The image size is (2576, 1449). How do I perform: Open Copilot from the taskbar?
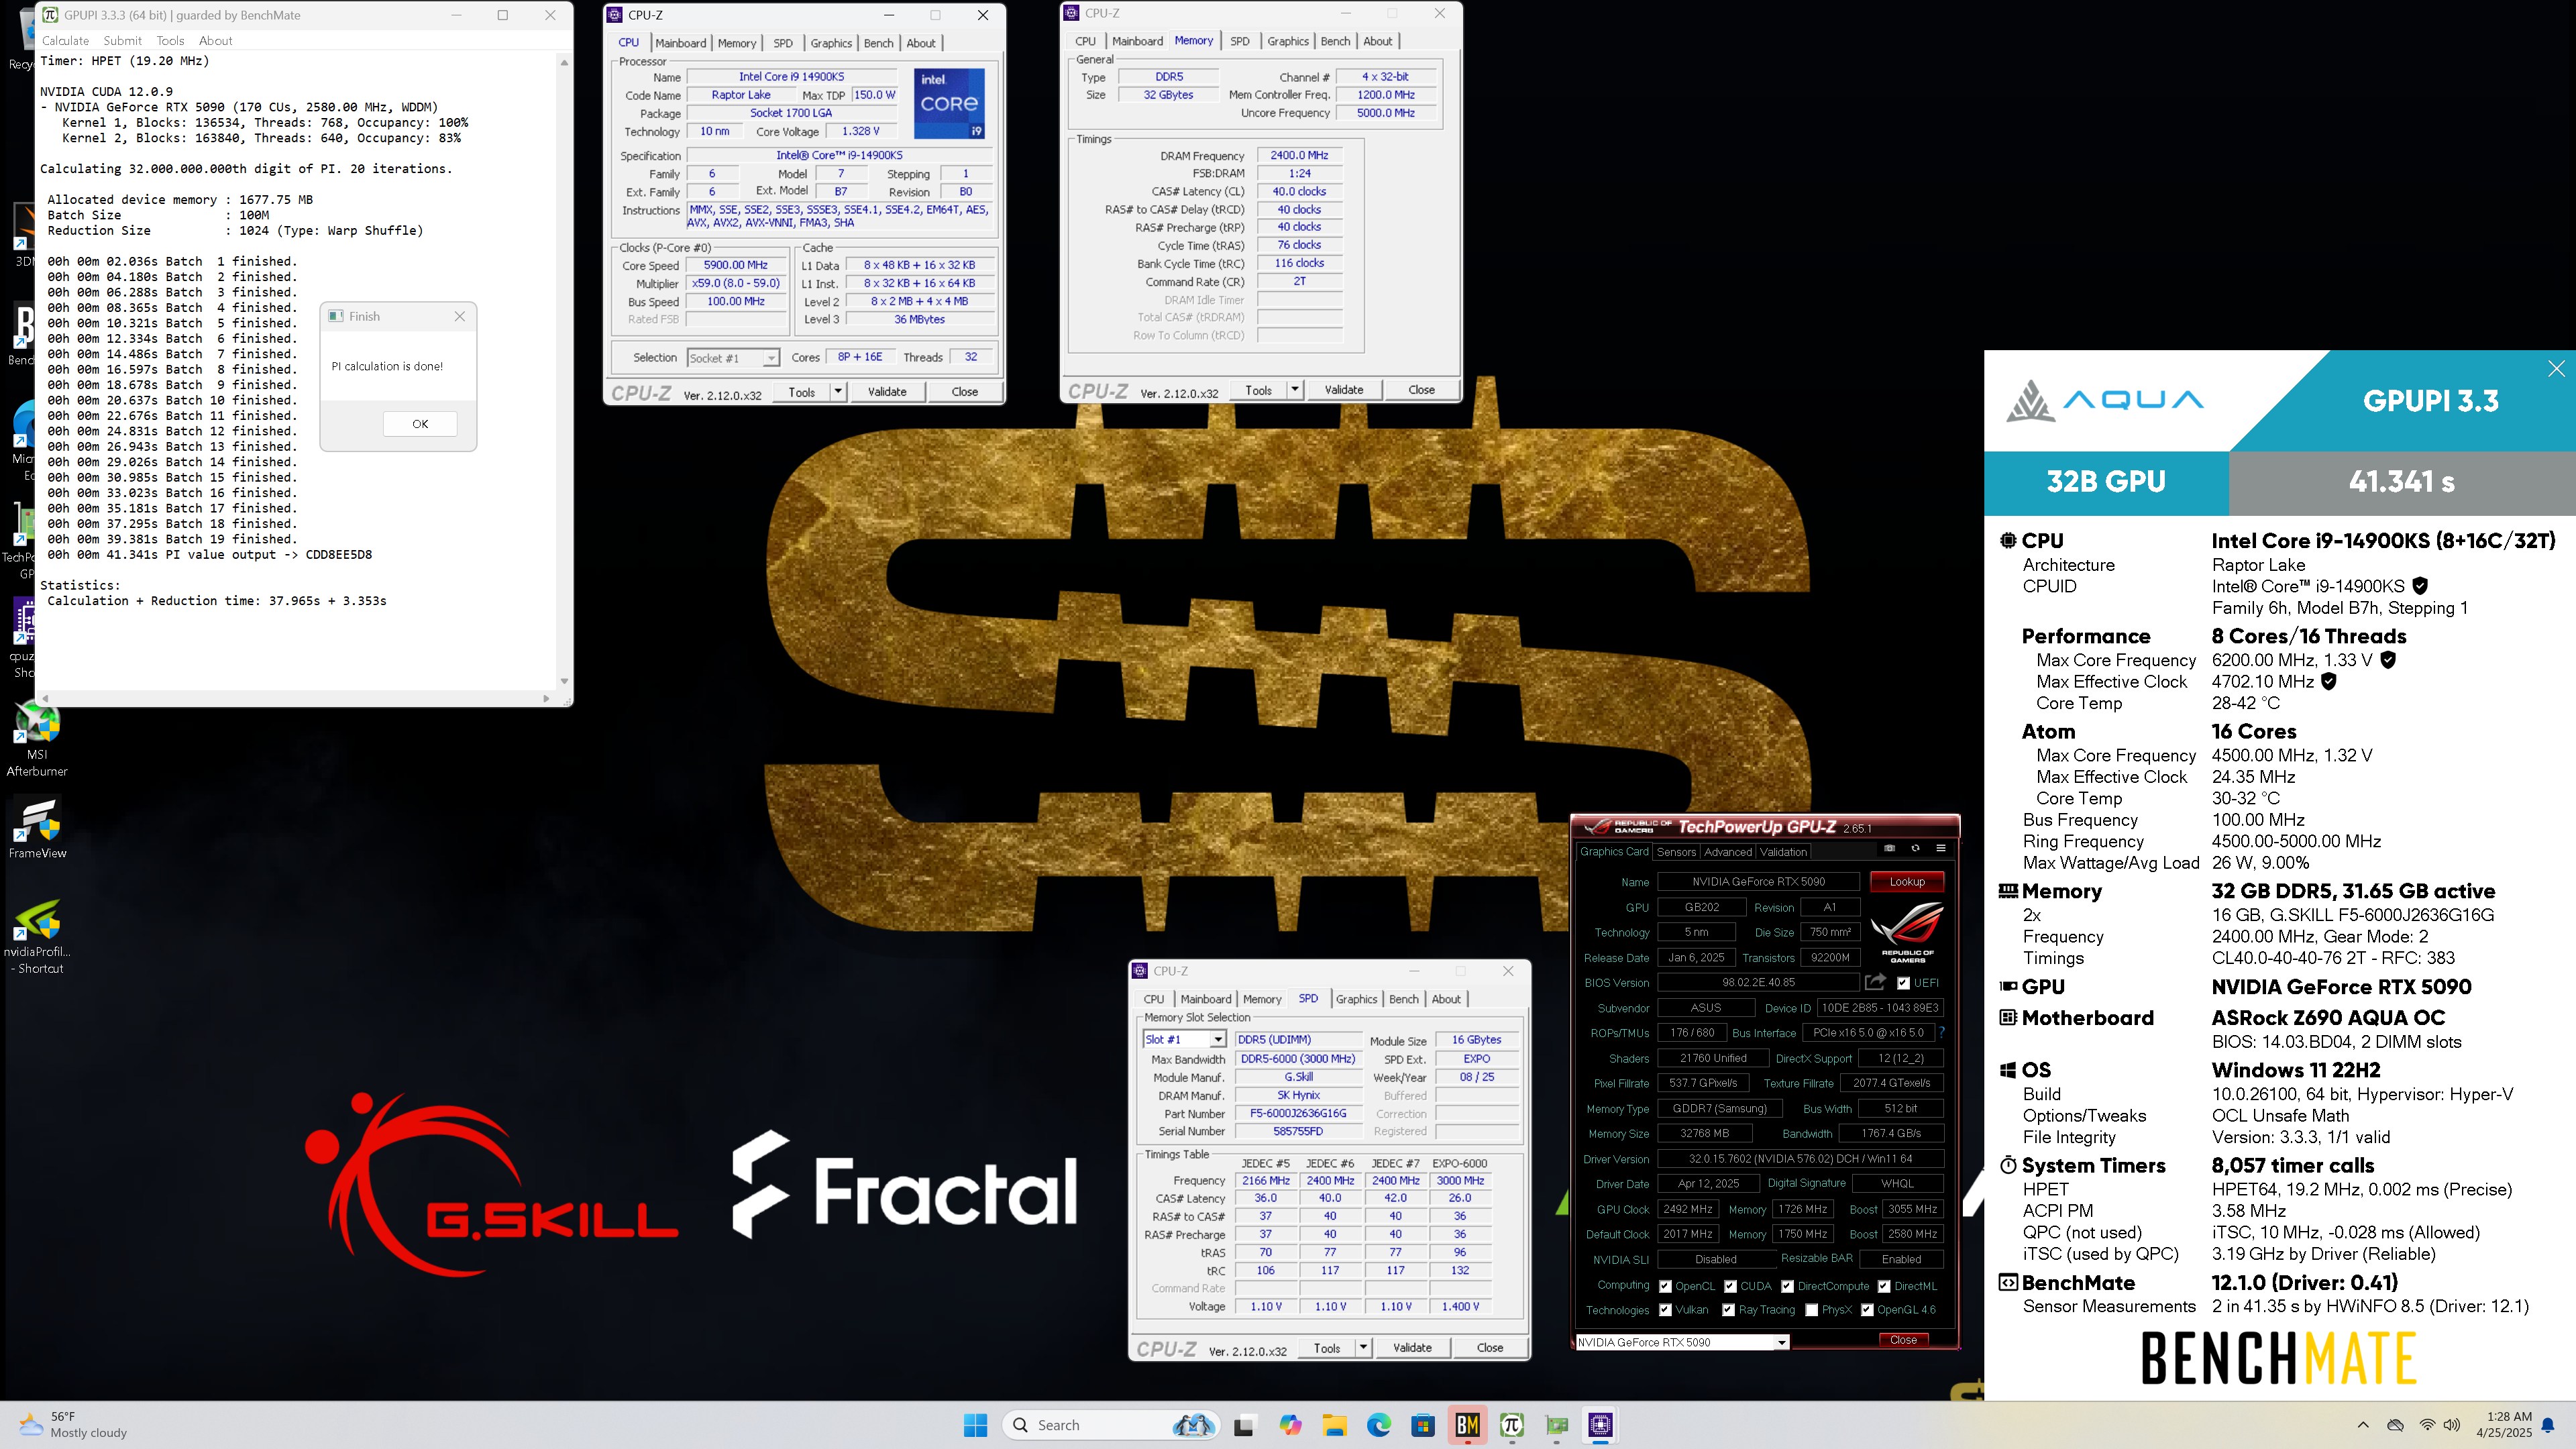tap(1290, 1425)
